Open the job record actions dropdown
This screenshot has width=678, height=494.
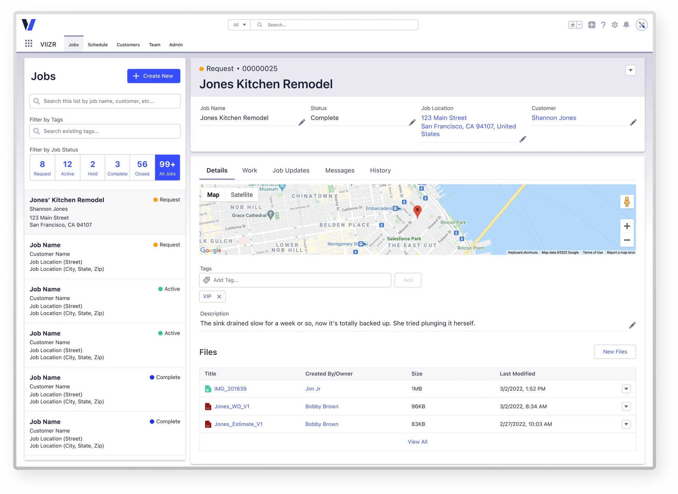pos(631,70)
